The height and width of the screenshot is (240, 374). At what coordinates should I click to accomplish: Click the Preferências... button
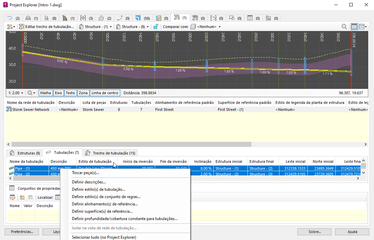(22, 232)
